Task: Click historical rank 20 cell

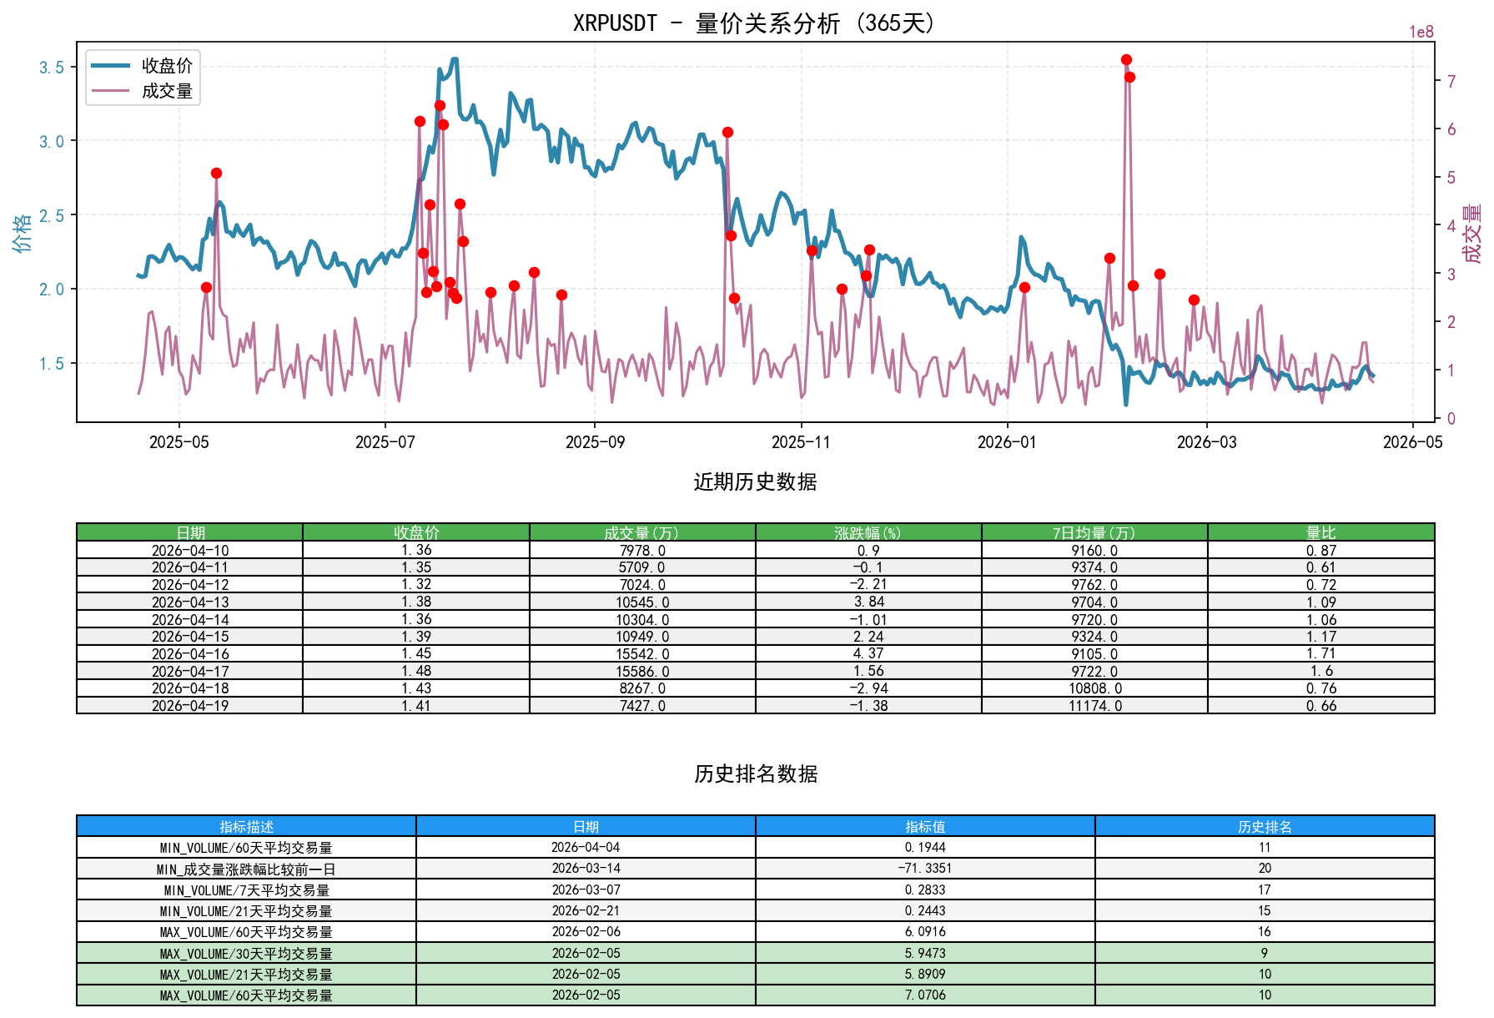Action: pyautogui.click(x=1265, y=869)
